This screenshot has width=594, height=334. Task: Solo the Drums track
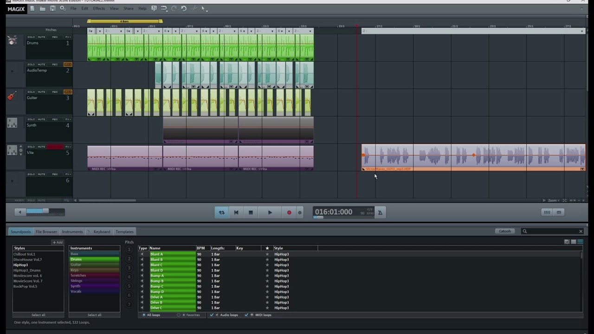pos(31,37)
